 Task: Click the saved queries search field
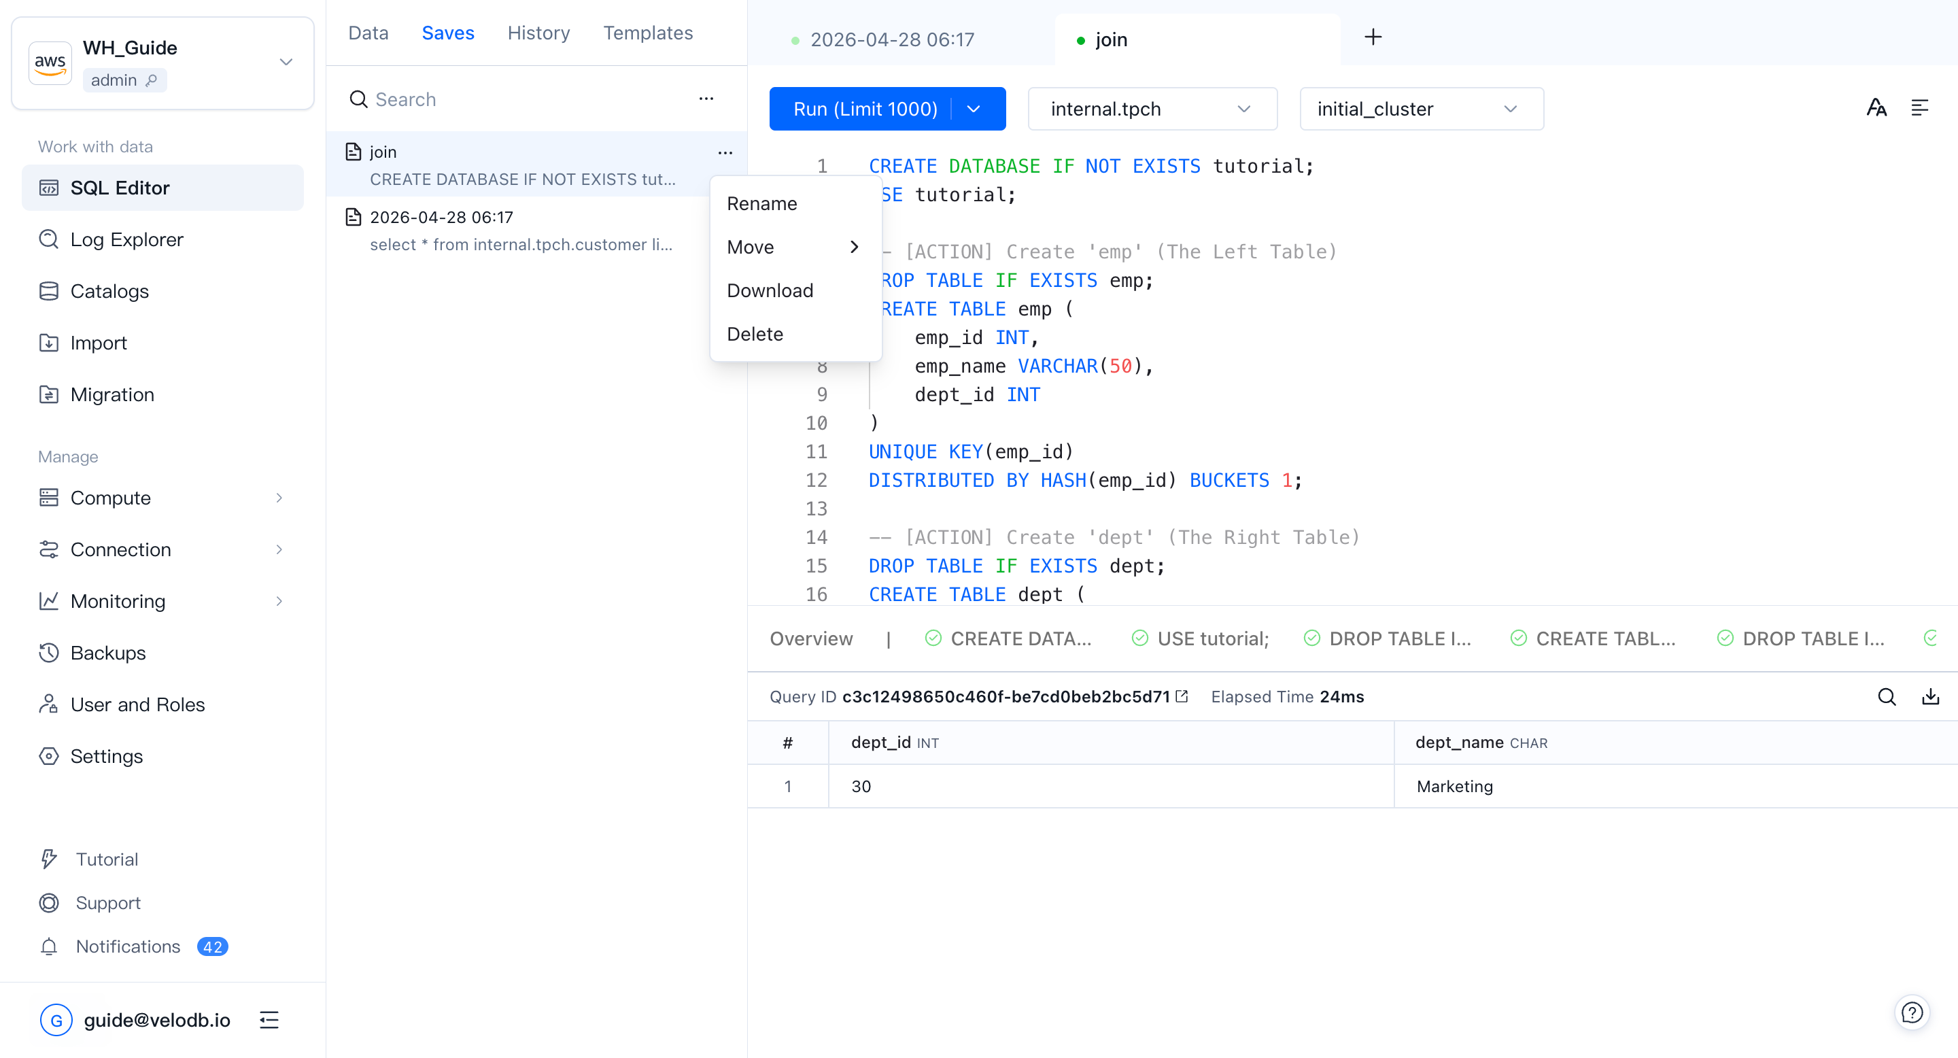(456, 99)
